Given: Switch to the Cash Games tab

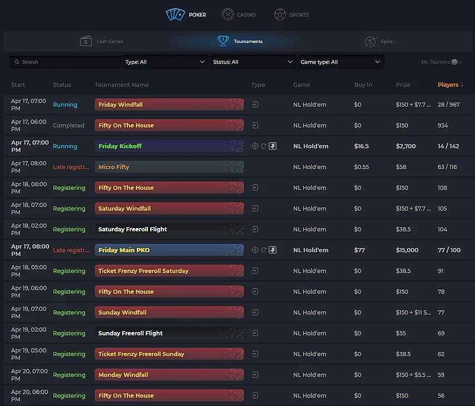Looking at the screenshot, I should [x=102, y=42].
